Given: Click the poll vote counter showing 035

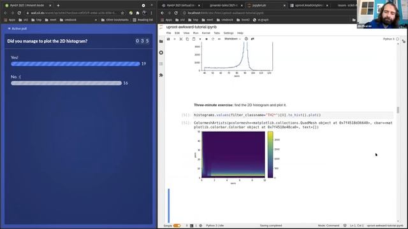Looking at the screenshot, I should tap(142, 41).
